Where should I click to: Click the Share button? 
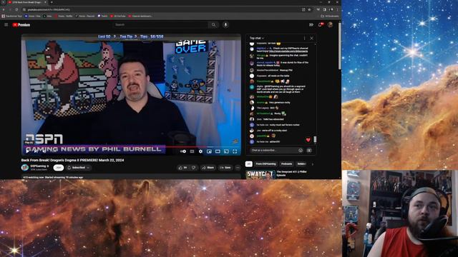[x=208, y=168]
